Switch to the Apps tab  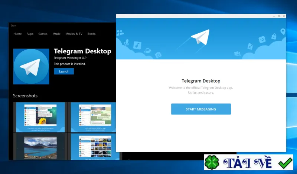coord(30,34)
